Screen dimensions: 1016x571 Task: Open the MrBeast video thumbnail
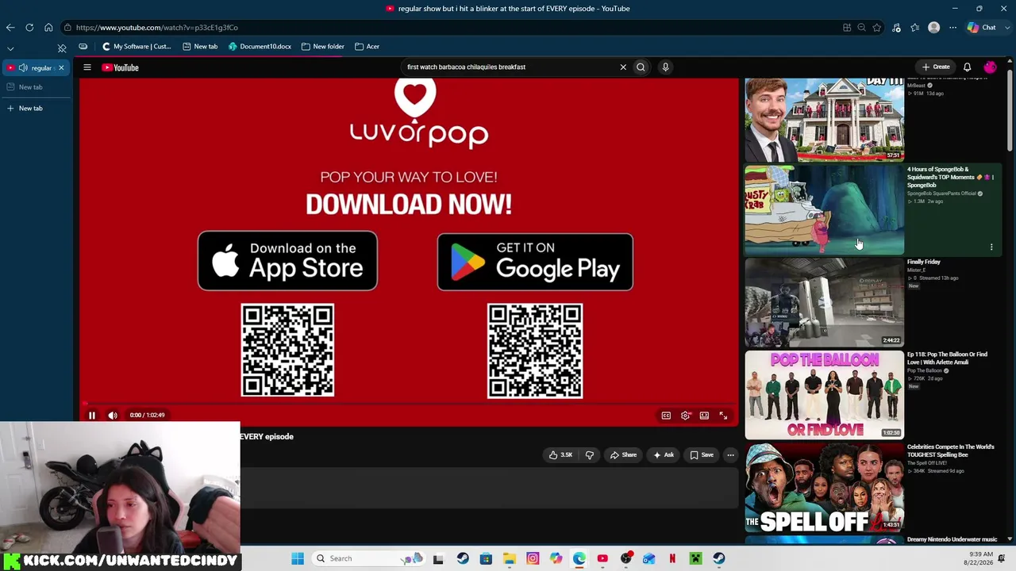824,120
